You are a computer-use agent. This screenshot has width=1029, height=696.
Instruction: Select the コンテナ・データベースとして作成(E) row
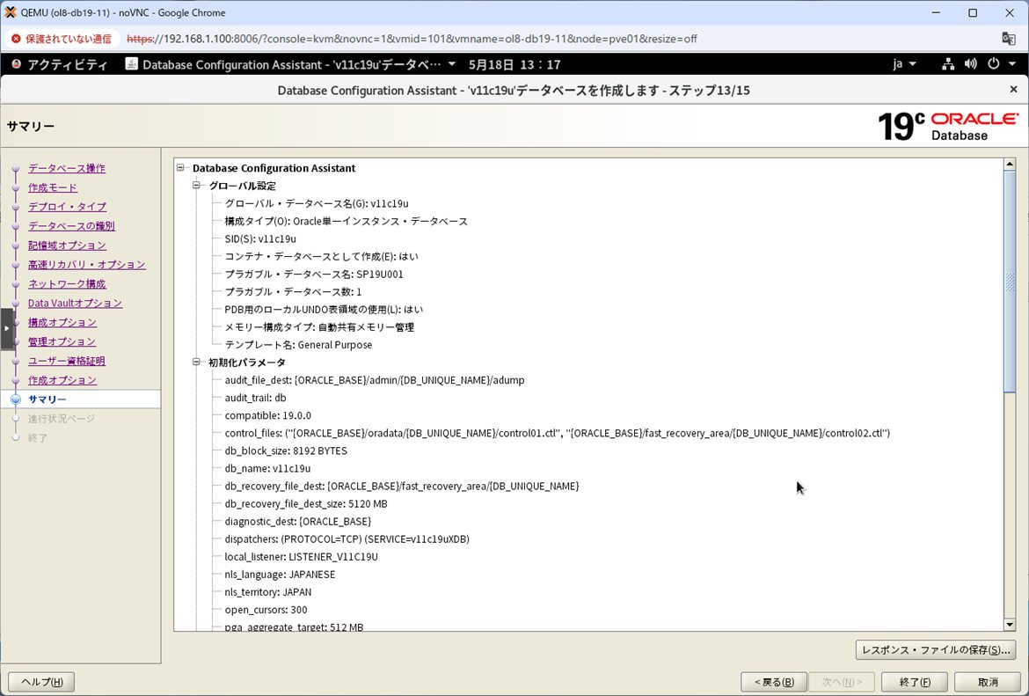tap(322, 257)
